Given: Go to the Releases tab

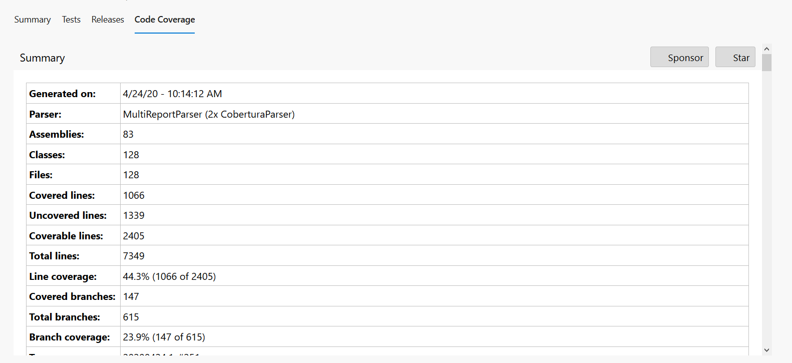Looking at the screenshot, I should pos(108,20).
